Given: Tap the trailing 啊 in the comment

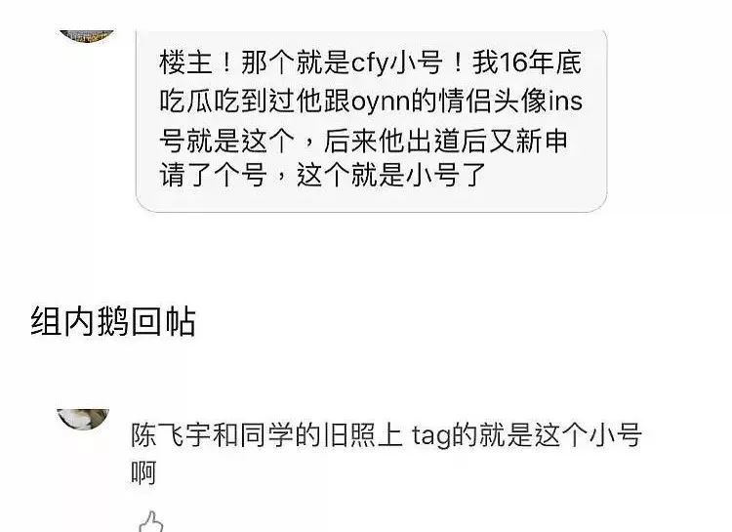Looking at the screenshot, I should click(x=142, y=472).
